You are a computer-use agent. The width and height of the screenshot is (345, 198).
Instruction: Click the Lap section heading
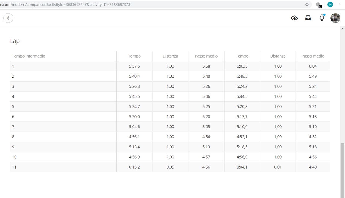pos(15,41)
